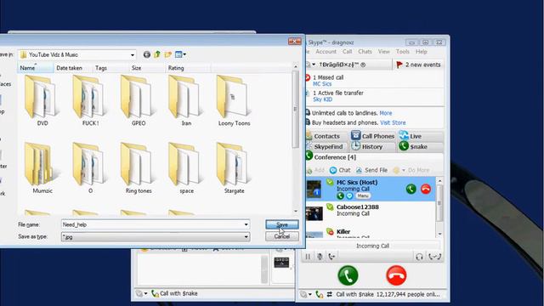The image size is (544, 306).
Task: Go up one folder level icon
Action: click(x=157, y=54)
